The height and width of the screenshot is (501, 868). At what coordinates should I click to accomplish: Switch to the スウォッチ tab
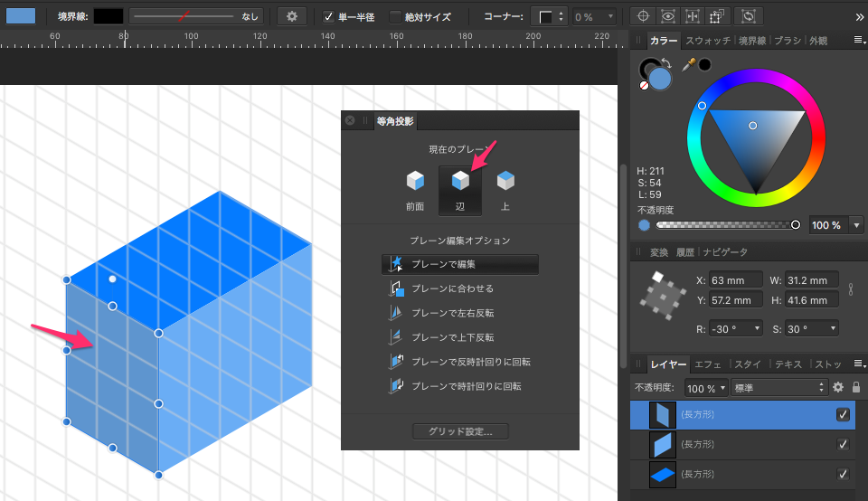click(x=708, y=41)
